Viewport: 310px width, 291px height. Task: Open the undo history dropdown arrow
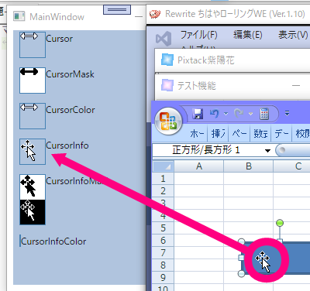pyautogui.click(x=226, y=114)
